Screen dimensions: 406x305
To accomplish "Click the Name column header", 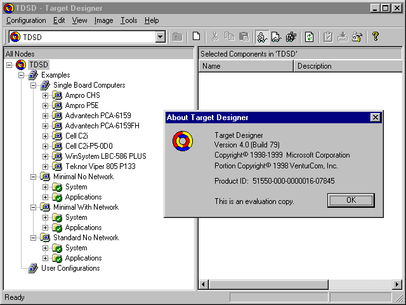I will [x=246, y=66].
